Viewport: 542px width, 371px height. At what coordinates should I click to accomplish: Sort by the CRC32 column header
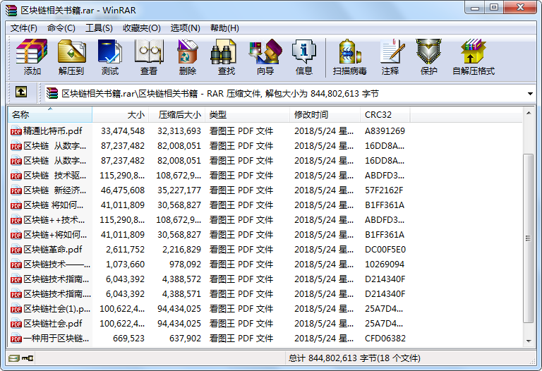tap(385, 115)
